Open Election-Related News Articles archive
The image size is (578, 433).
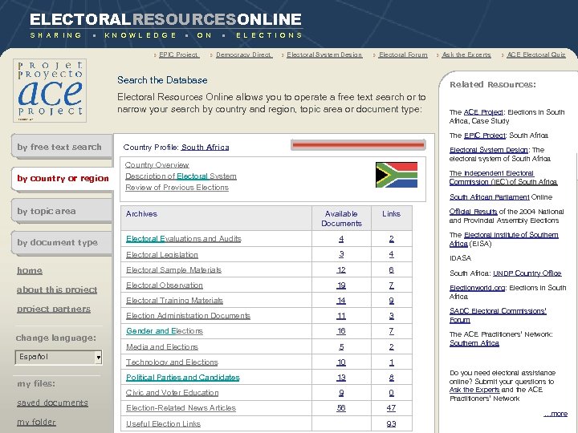181,408
